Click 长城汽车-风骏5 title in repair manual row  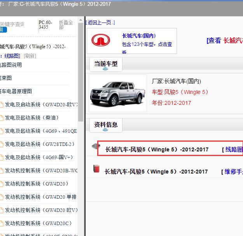pos(156,172)
